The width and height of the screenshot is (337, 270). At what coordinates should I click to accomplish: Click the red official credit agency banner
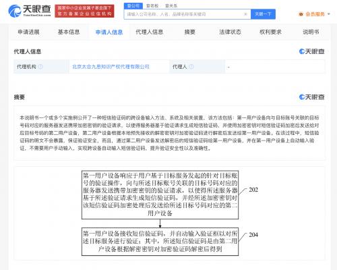pos(84,11)
